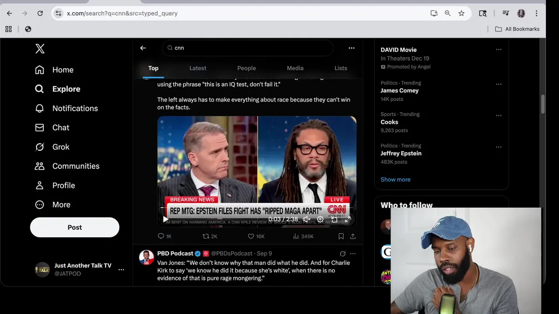The width and height of the screenshot is (559, 314).
Task: Switch to the Lists tab
Action: click(341, 68)
